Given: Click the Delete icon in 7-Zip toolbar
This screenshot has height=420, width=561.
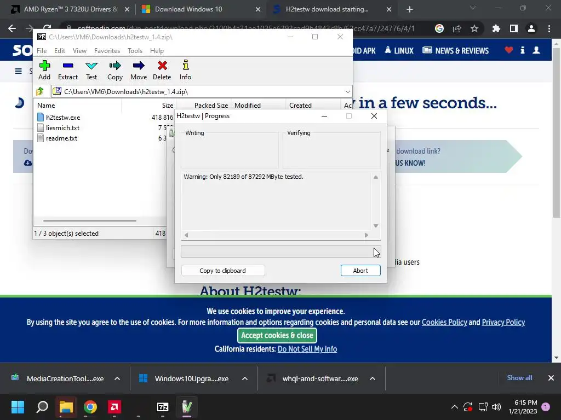Looking at the screenshot, I should 162,66.
